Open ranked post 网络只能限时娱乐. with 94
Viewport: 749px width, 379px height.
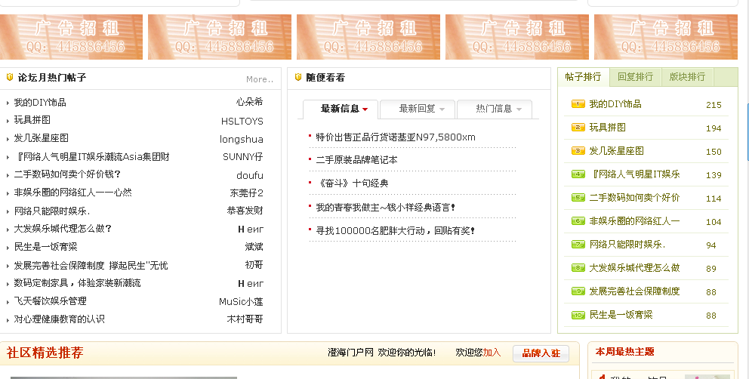pyautogui.click(x=627, y=244)
